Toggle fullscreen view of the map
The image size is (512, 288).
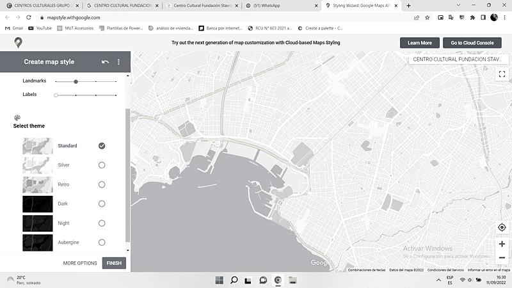(x=502, y=74)
